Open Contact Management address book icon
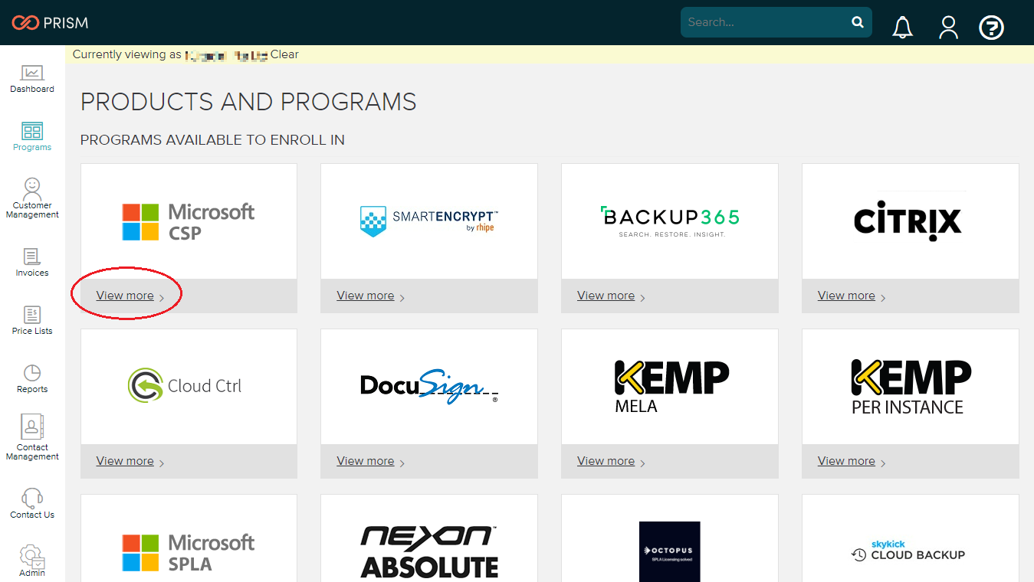1034x582 pixels. (x=32, y=427)
